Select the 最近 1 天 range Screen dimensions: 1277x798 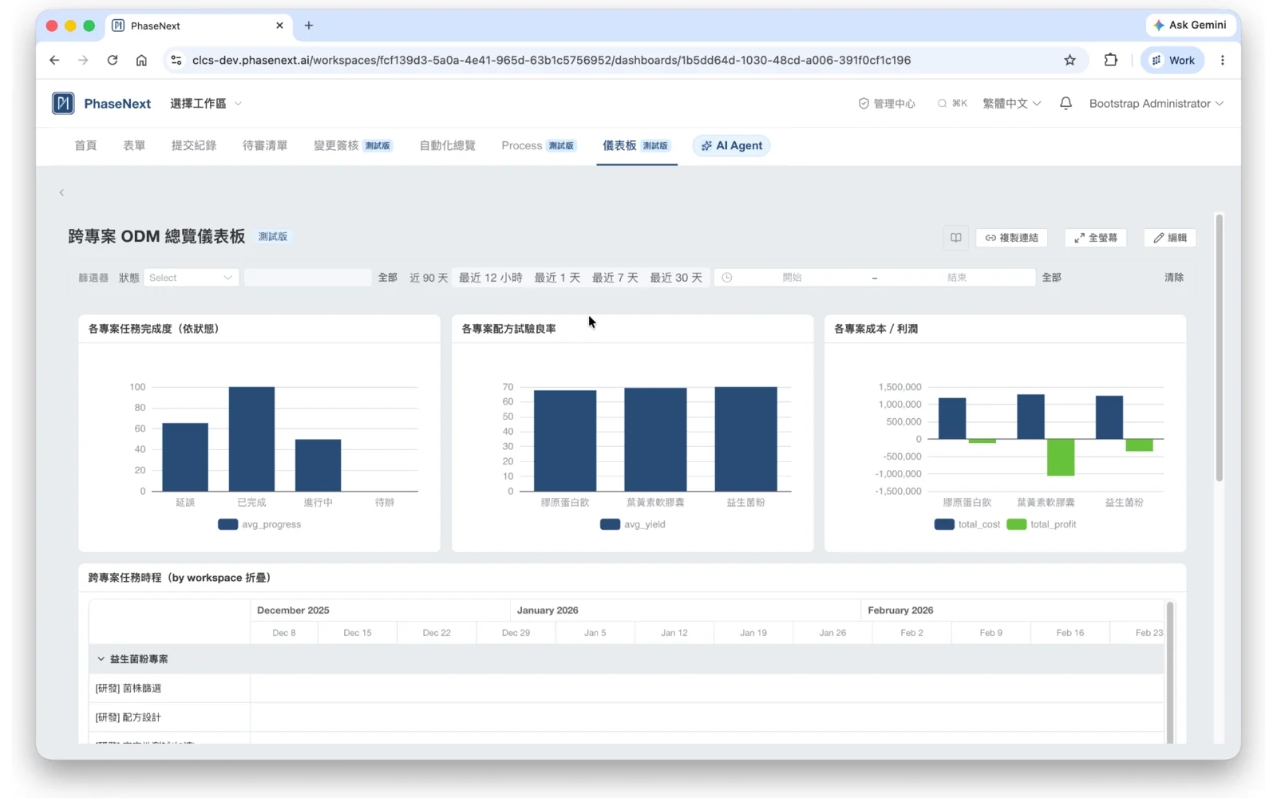click(x=557, y=278)
